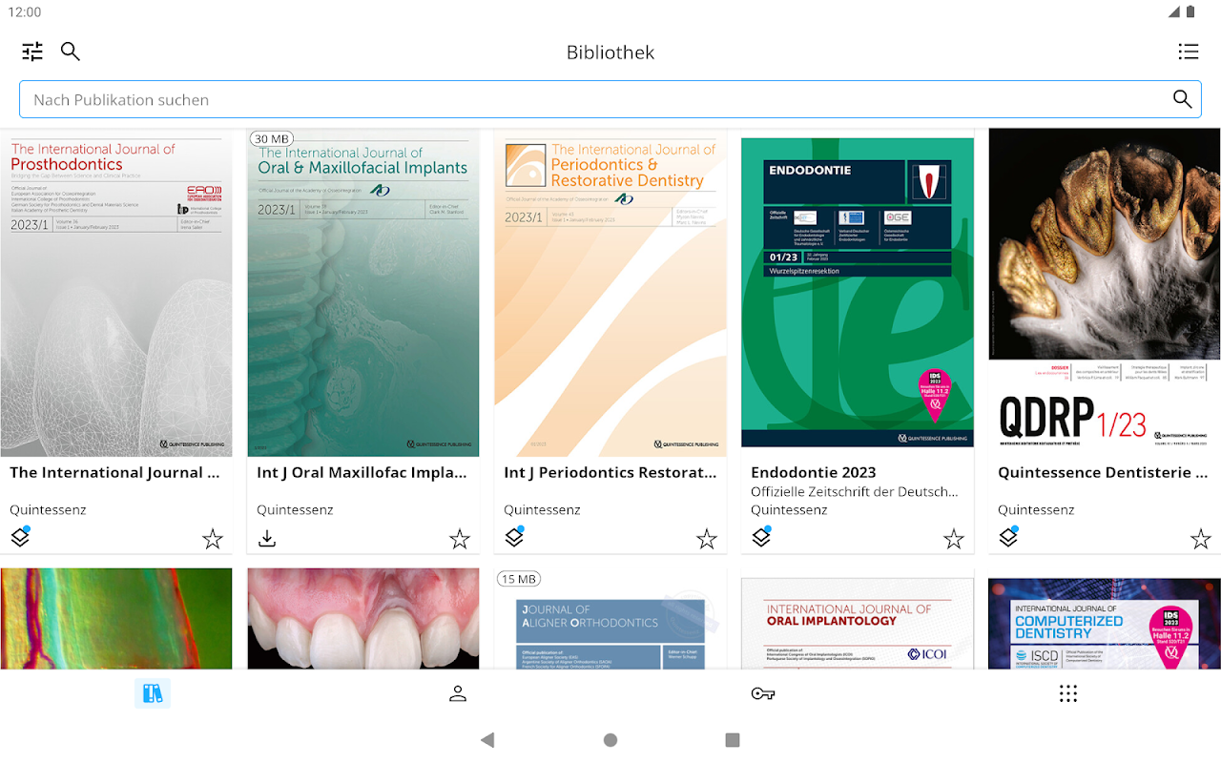
Task: Open Oral & Maxillofacial Implants cover
Action: coord(363,294)
